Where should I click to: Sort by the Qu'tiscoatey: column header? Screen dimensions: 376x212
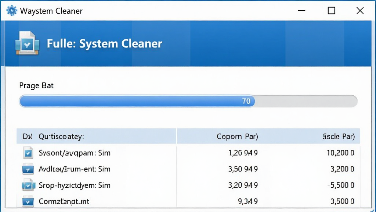click(x=61, y=137)
